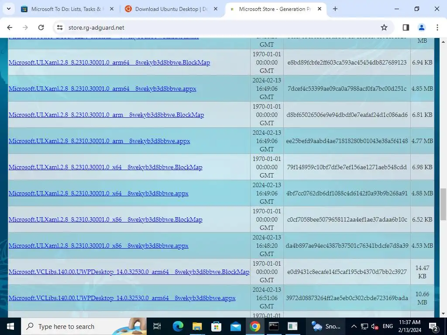447x335 pixels.
Task: Launch Microsoft Edge from the taskbar
Action: (178, 326)
